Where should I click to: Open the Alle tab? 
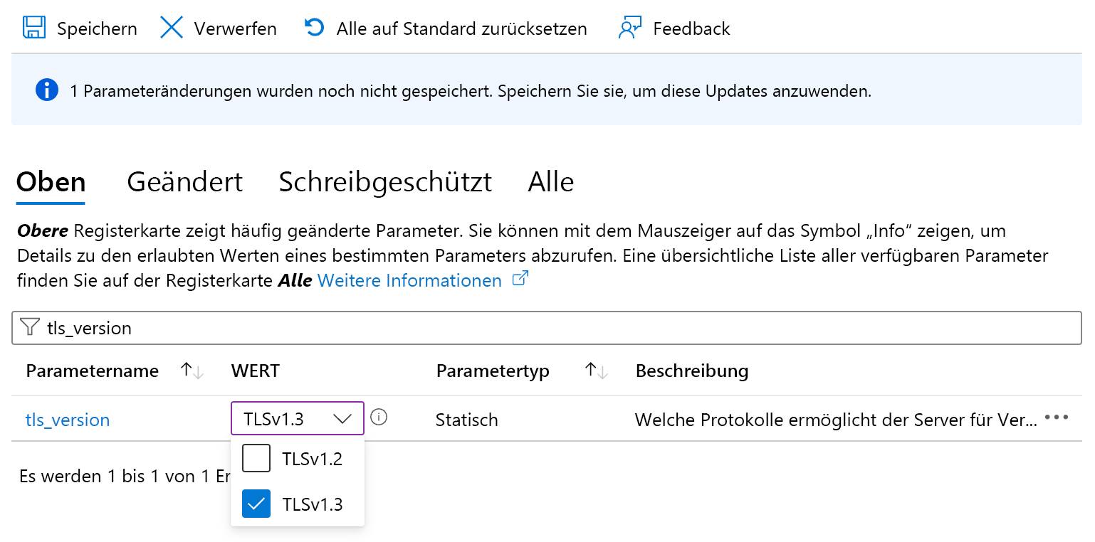[x=550, y=182]
